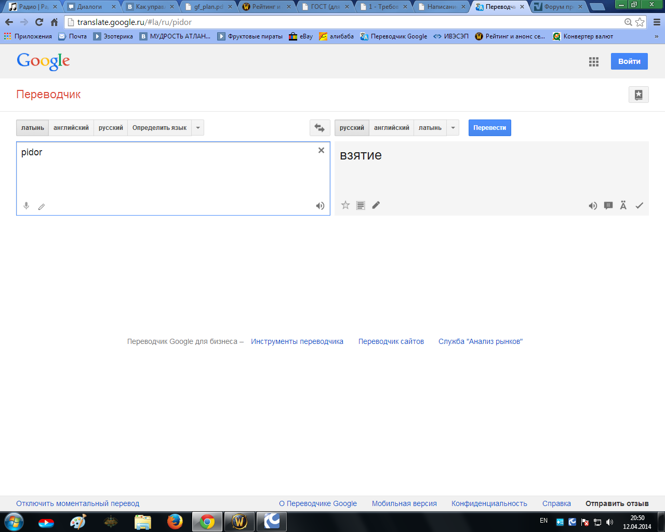Viewport: 665px width, 532px height.
Task: Show more bookmarks chevron
Action: point(656,36)
